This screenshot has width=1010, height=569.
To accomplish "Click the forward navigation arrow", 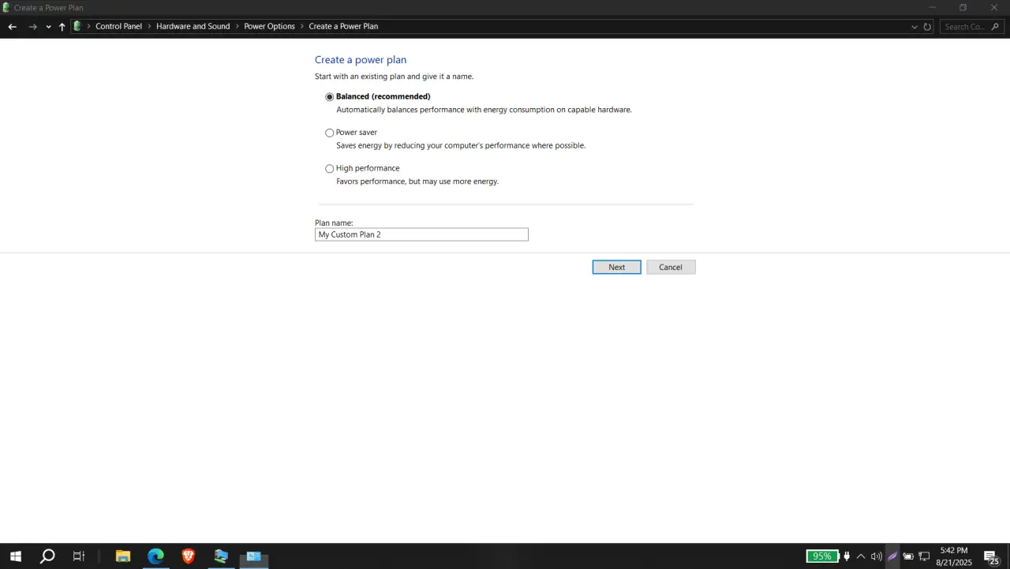I will (x=32, y=27).
